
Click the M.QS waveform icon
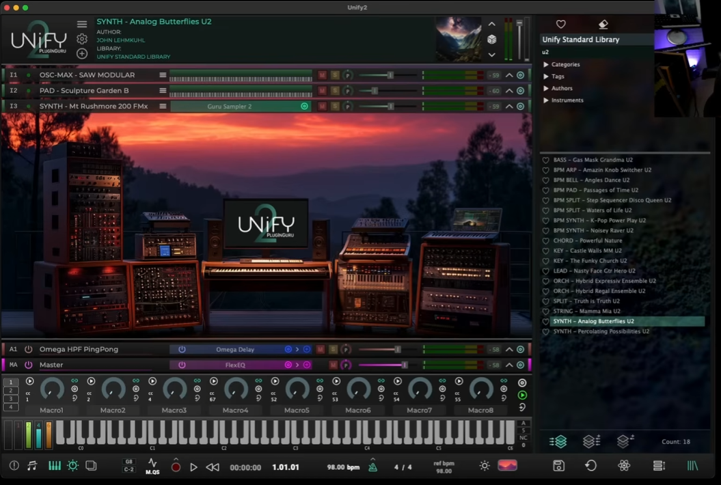tap(152, 466)
